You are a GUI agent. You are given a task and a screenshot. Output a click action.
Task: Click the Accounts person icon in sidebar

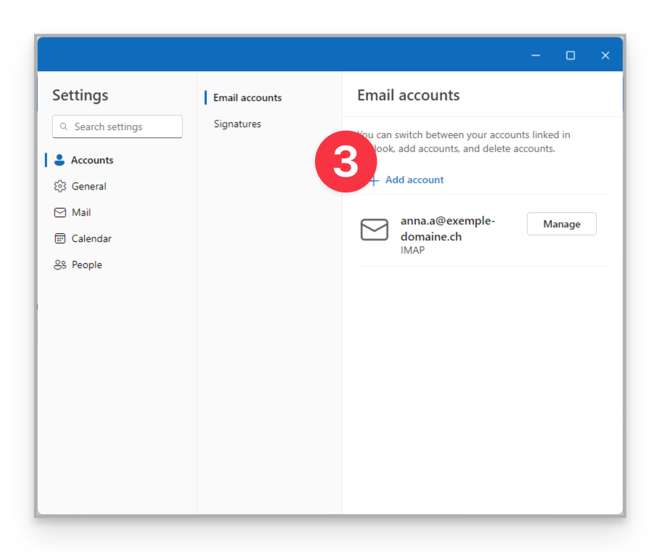click(60, 160)
